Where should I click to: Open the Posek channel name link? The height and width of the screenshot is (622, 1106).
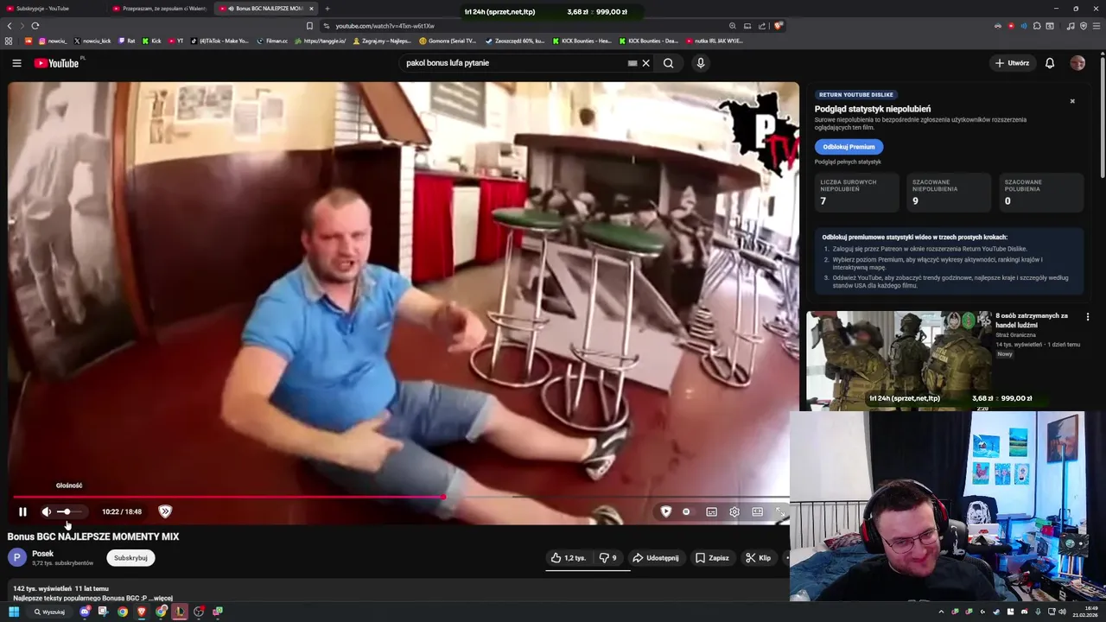[42, 554]
